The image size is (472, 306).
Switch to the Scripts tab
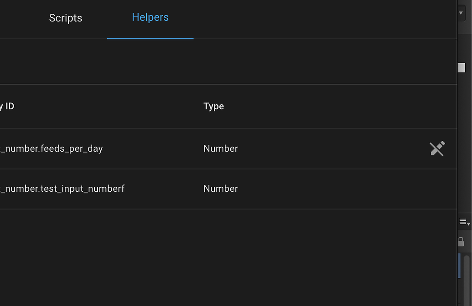point(66,18)
